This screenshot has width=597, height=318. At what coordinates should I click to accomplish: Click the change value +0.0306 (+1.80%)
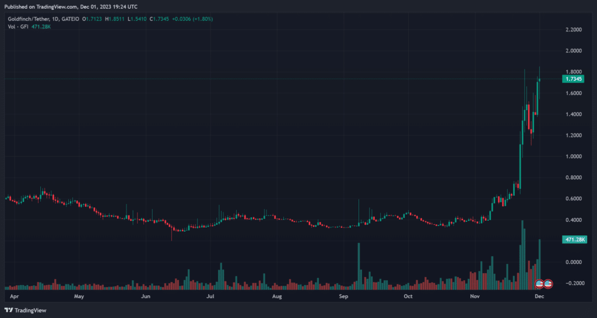[192, 19]
